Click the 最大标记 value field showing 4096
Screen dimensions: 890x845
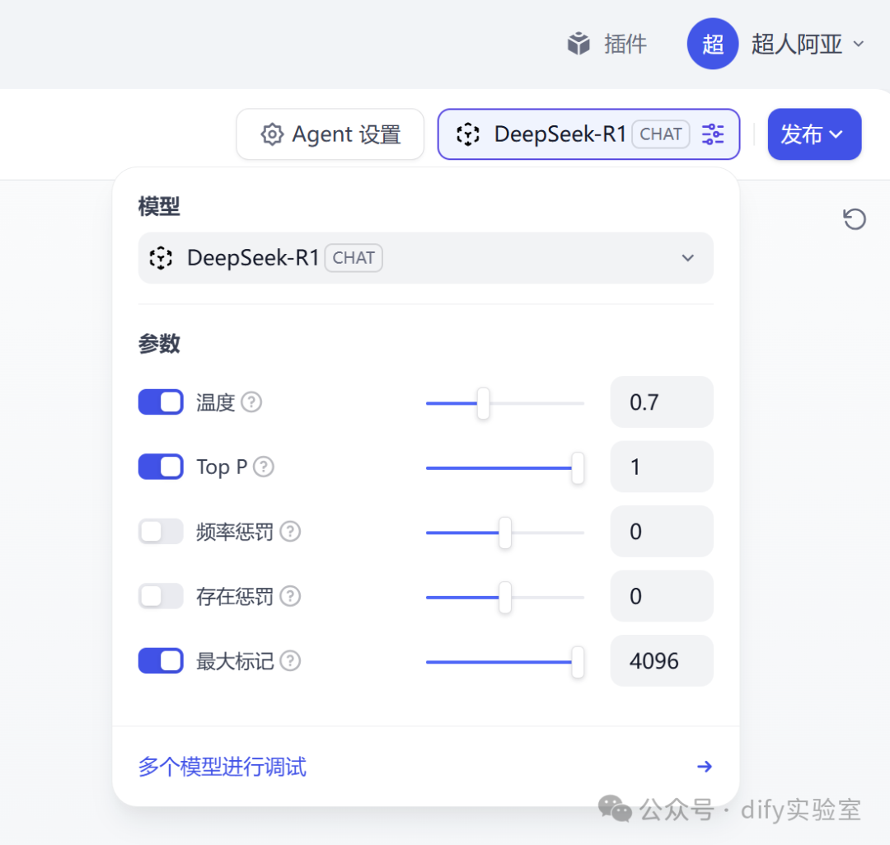point(662,661)
